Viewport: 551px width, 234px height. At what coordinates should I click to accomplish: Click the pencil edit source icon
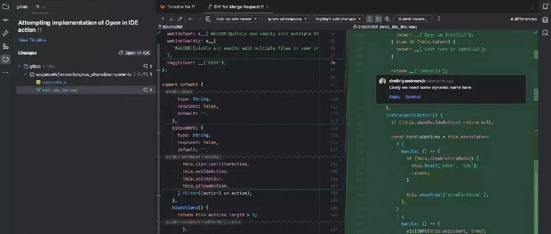click(x=180, y=19)
